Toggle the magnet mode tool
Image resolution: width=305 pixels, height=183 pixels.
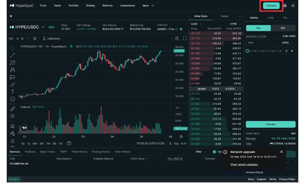13,126
